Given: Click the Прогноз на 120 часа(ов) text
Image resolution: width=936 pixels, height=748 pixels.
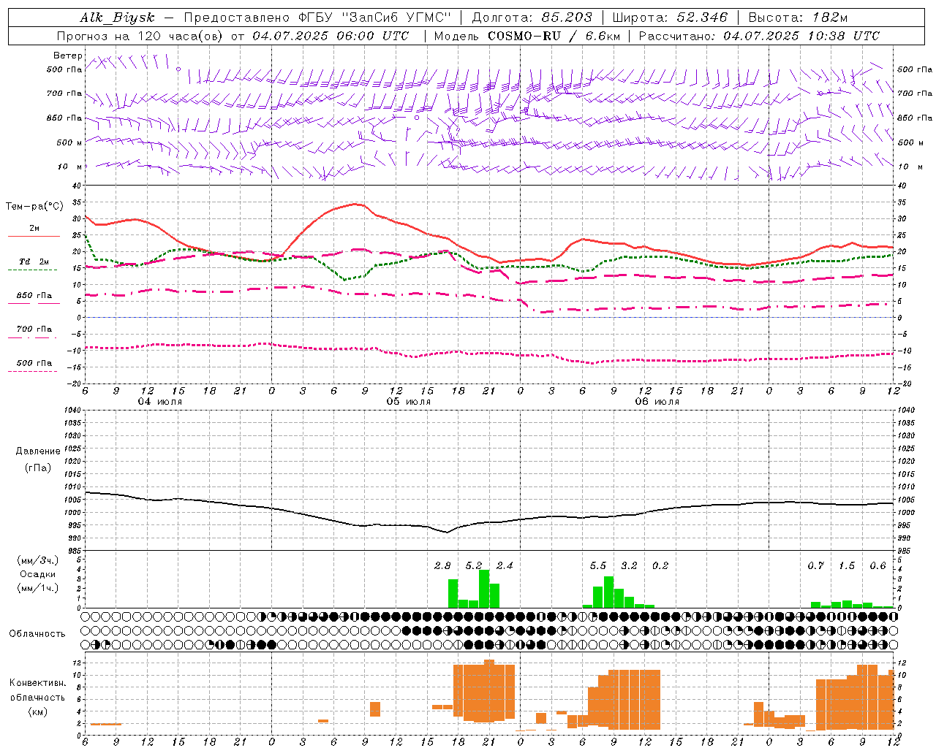Looking at the screenshot, I should tap(140, 36).
